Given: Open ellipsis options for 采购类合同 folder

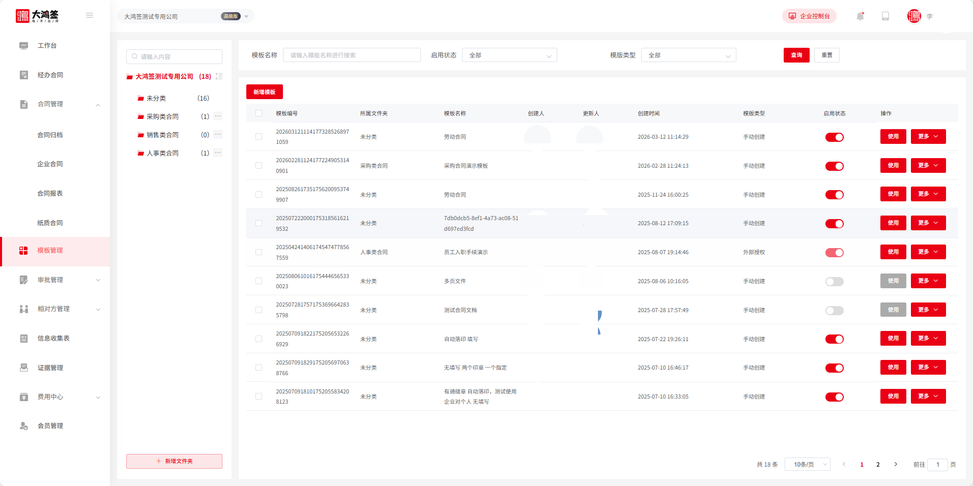Looking at the screenshot, I should pyautogui.click(x=218, y=116).
